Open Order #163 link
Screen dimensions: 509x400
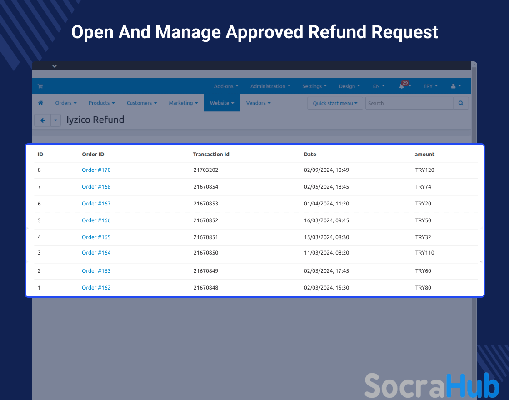[96, 271]
